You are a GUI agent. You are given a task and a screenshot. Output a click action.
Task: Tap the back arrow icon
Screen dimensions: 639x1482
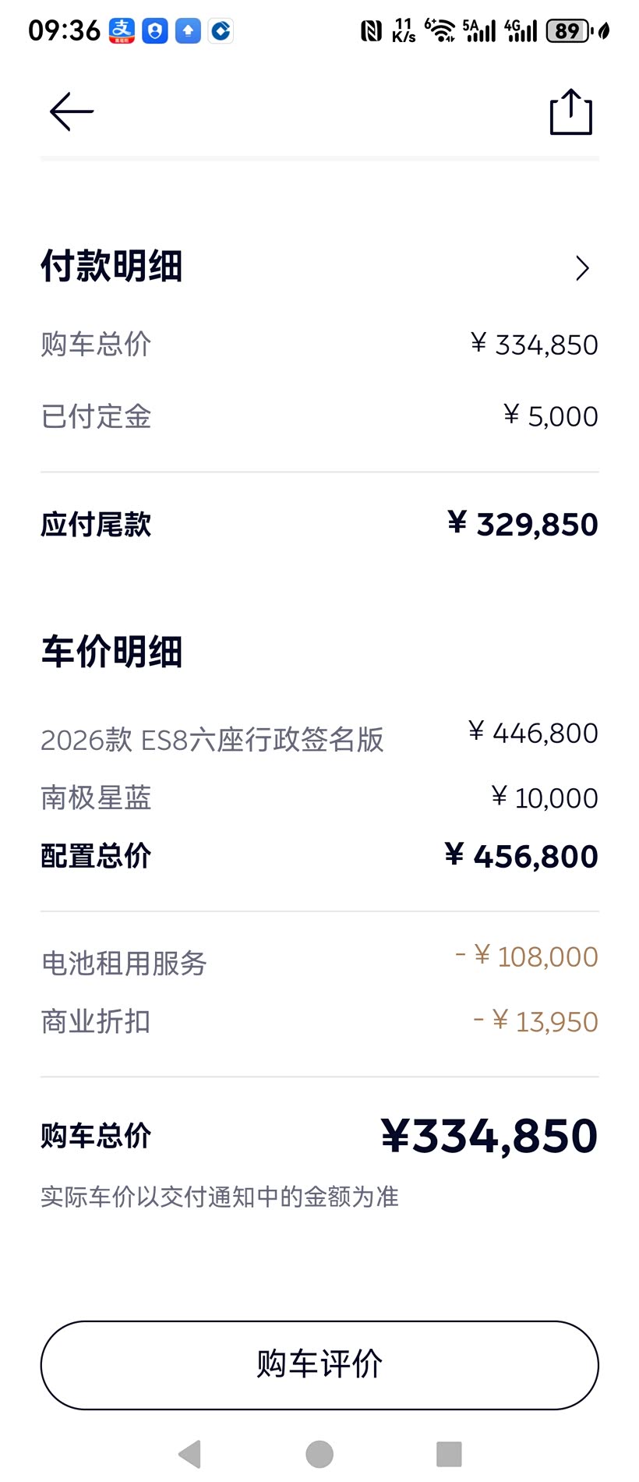coord(72,112)
